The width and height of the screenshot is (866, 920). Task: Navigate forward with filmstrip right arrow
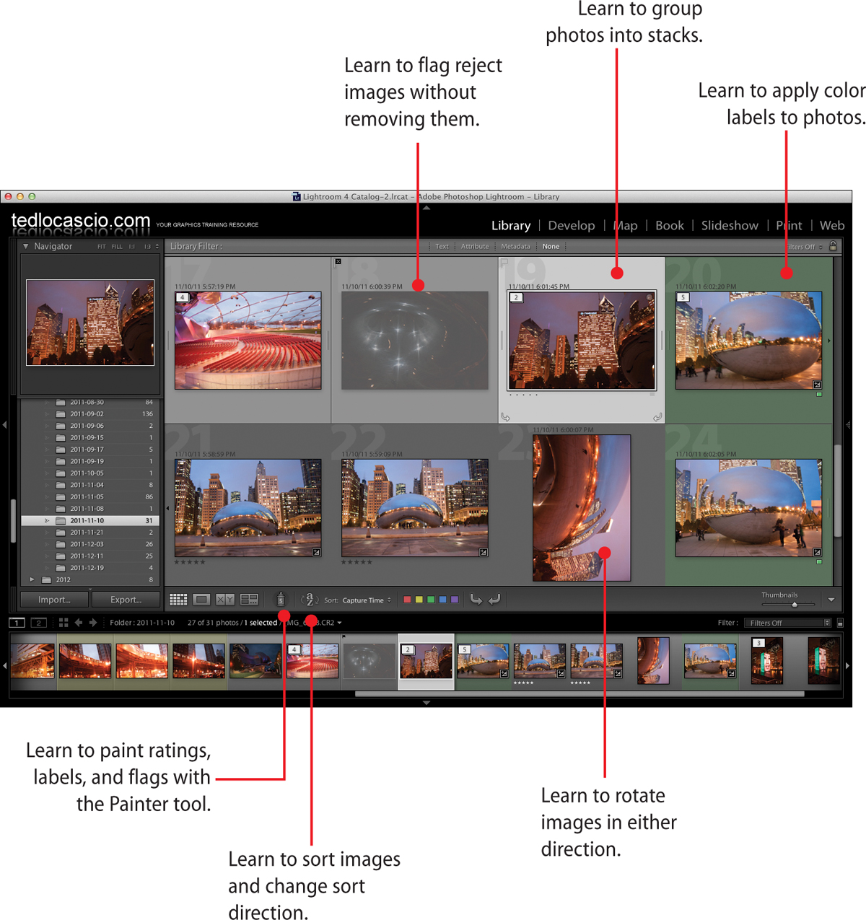pos(93,622)
